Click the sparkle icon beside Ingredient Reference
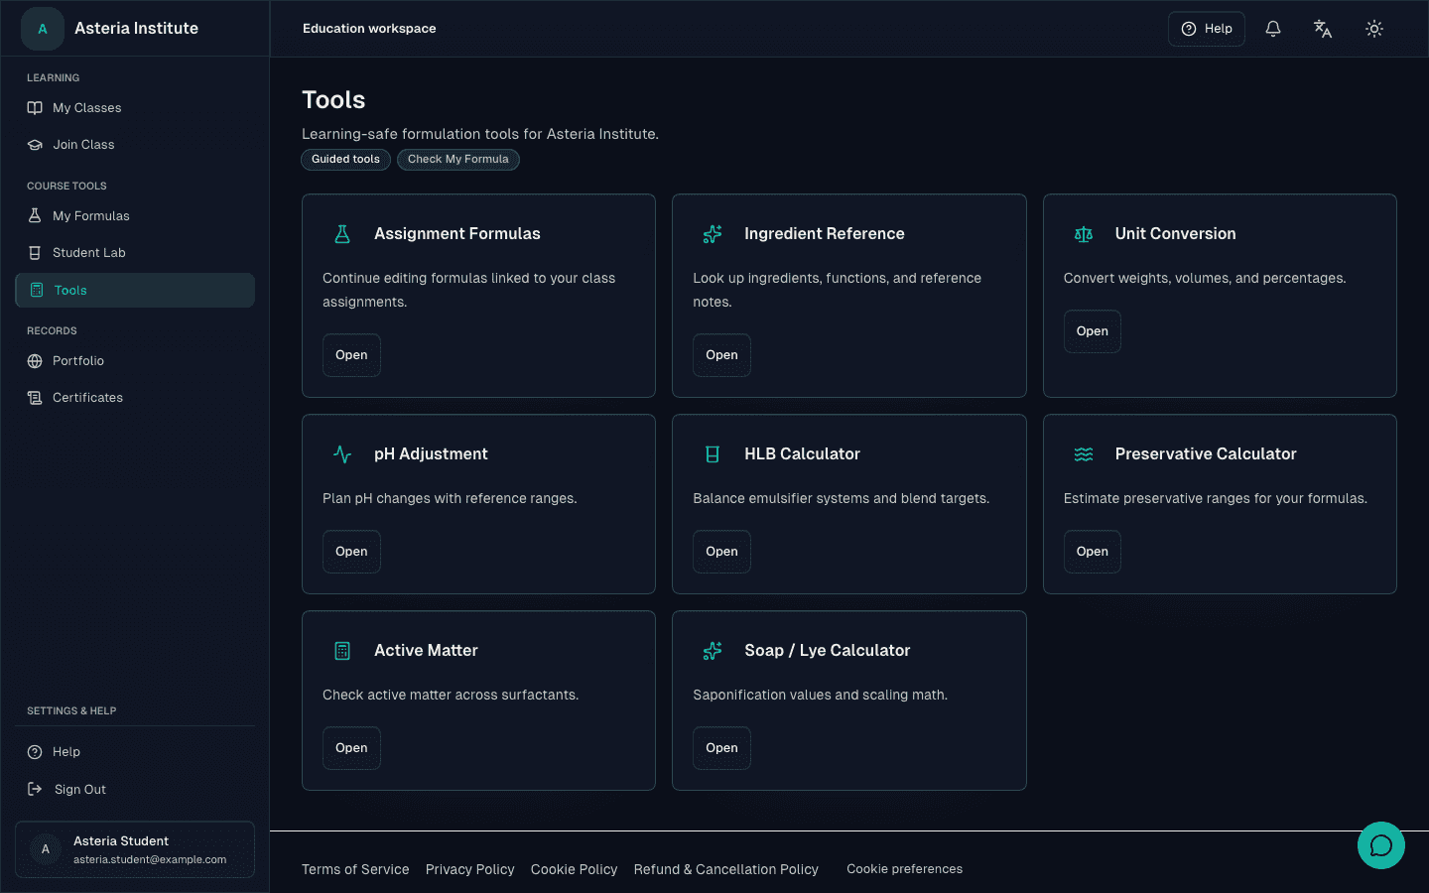Screen dimensions: 1429x893 click(x=713, y=234)
